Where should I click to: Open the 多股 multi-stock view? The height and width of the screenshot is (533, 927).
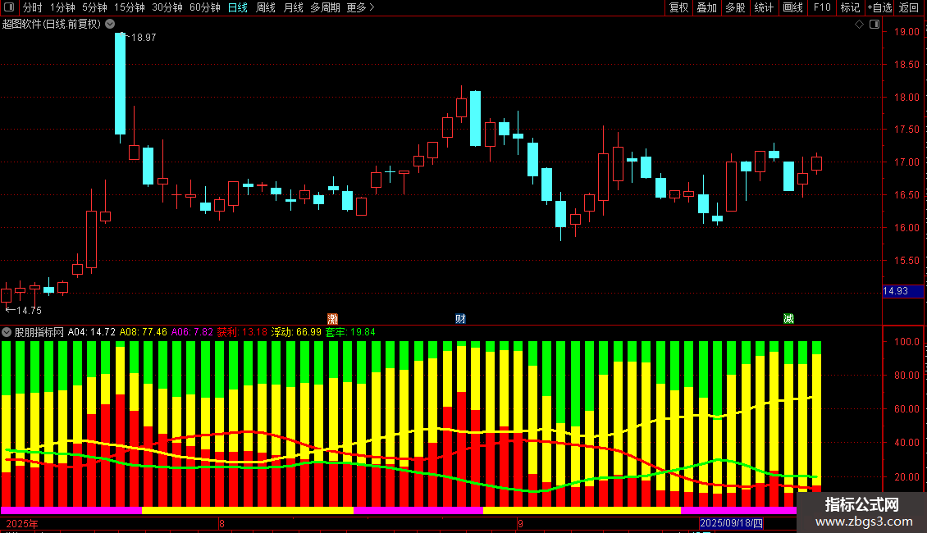coord(735,7)
